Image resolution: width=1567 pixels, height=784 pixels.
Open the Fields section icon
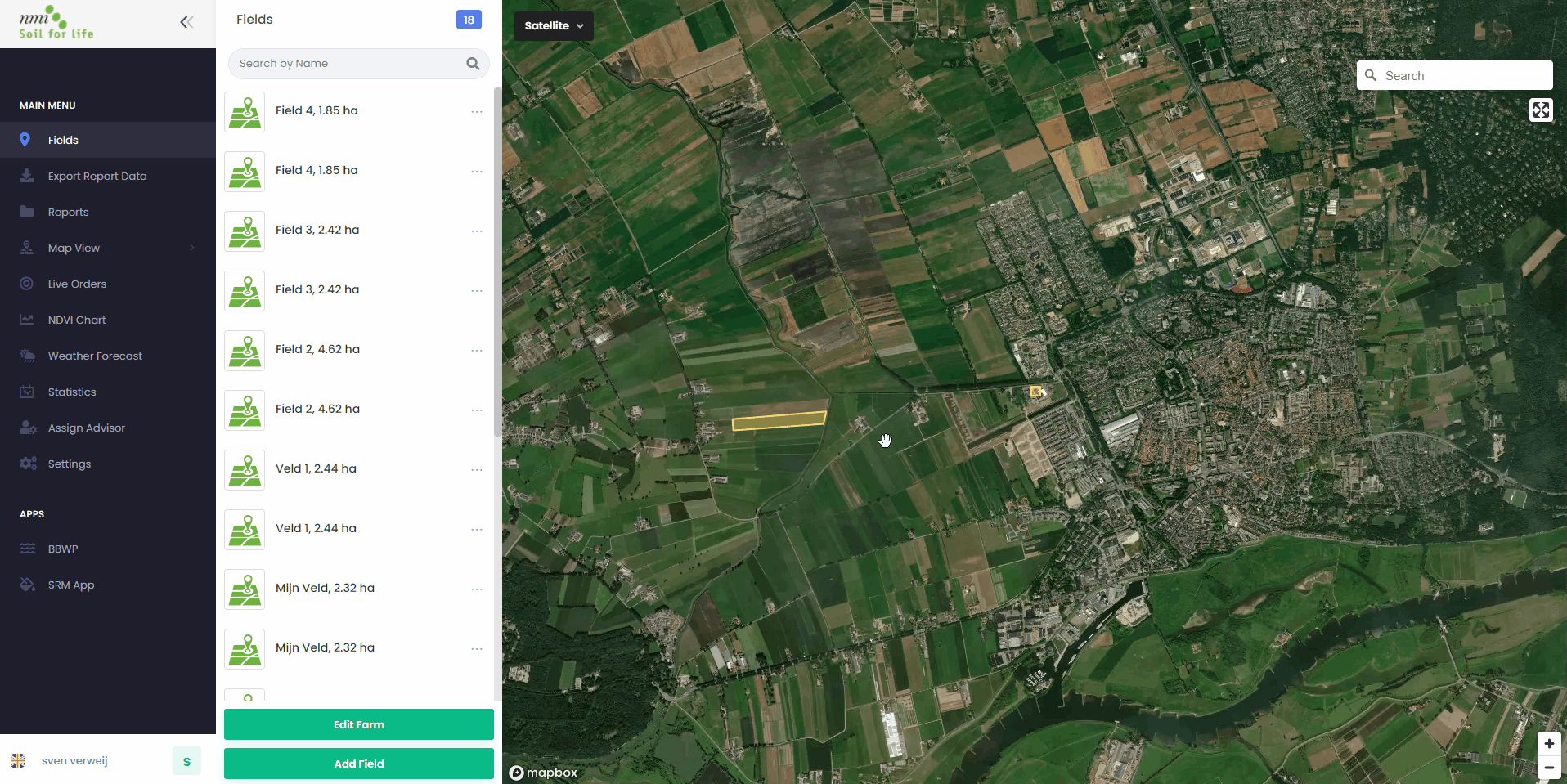27,140
